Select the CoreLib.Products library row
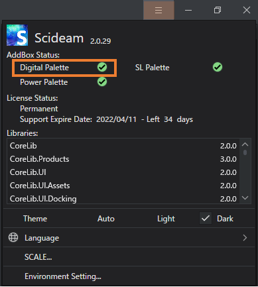 (123, 159)
